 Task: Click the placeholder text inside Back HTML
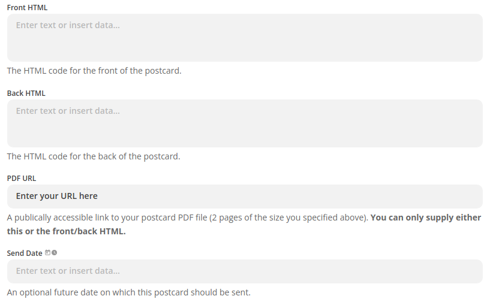[x=68, y=111]
